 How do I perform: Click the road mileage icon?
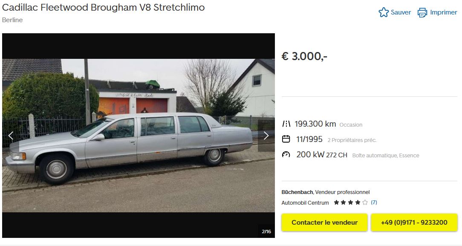click(286, 124)
